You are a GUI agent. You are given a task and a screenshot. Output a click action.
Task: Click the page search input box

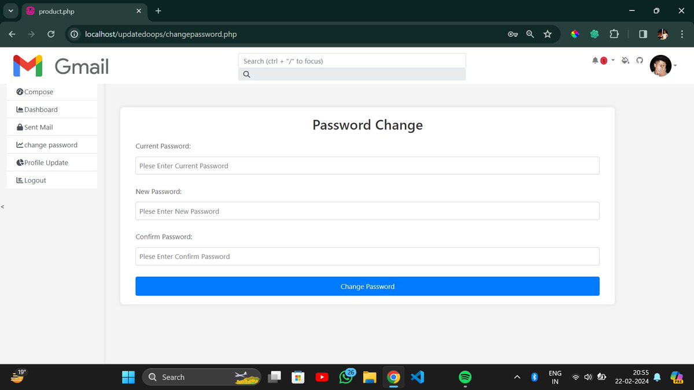(352, 61)
